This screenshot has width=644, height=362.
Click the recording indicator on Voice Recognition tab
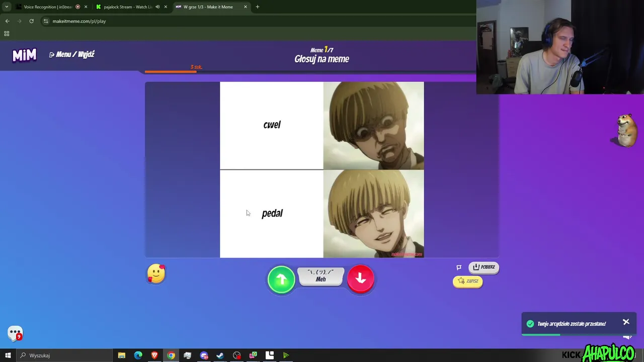point(77,7)
